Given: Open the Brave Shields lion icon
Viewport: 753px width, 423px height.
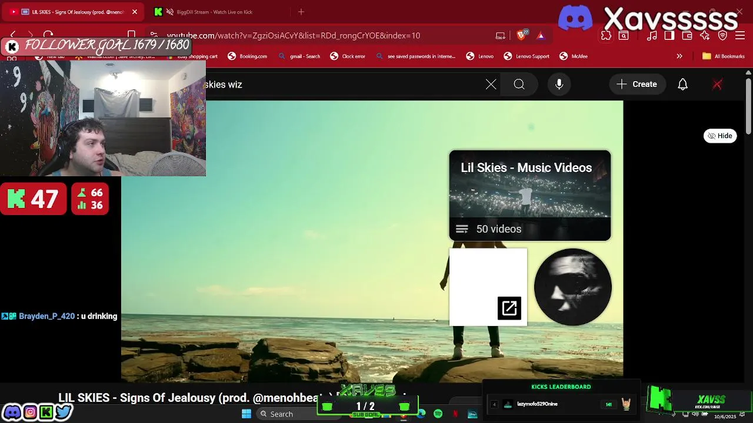Looking at the screenshot, I should point(522,35).
